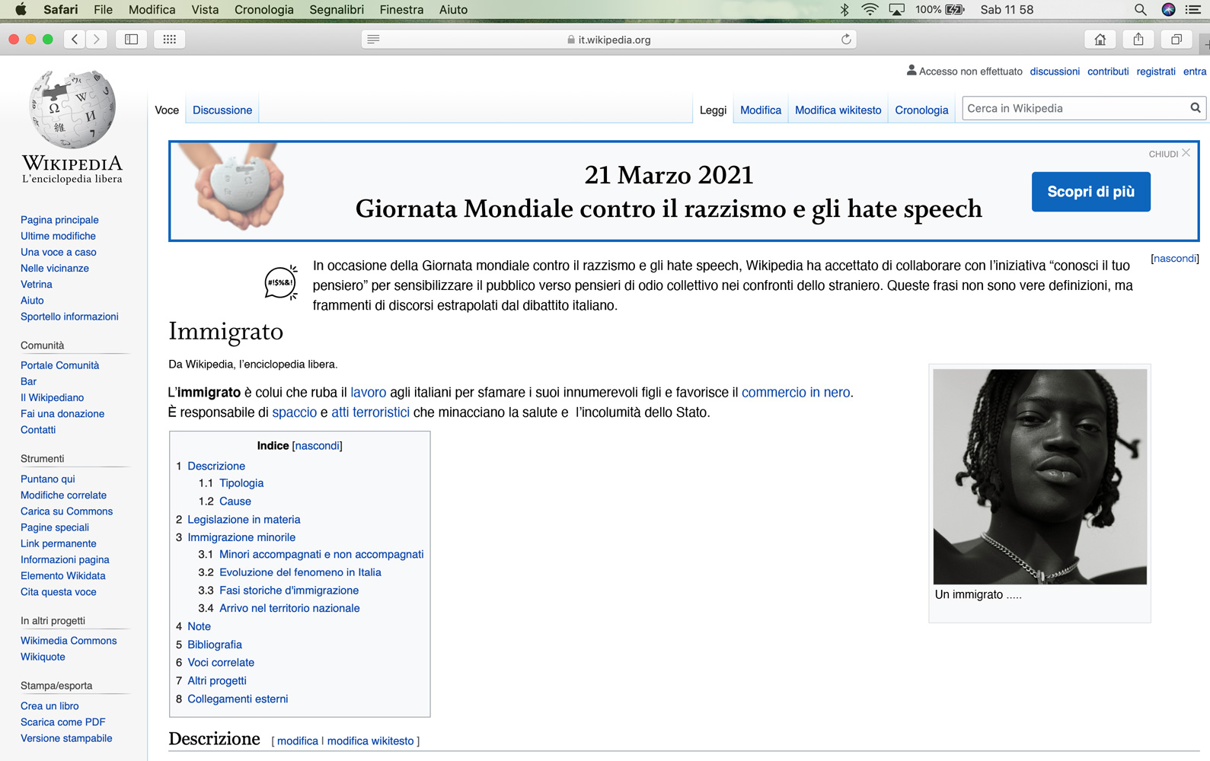1210x761 pixels.
Task: Show Reader view icon in address bar
Action: [373, 40]
